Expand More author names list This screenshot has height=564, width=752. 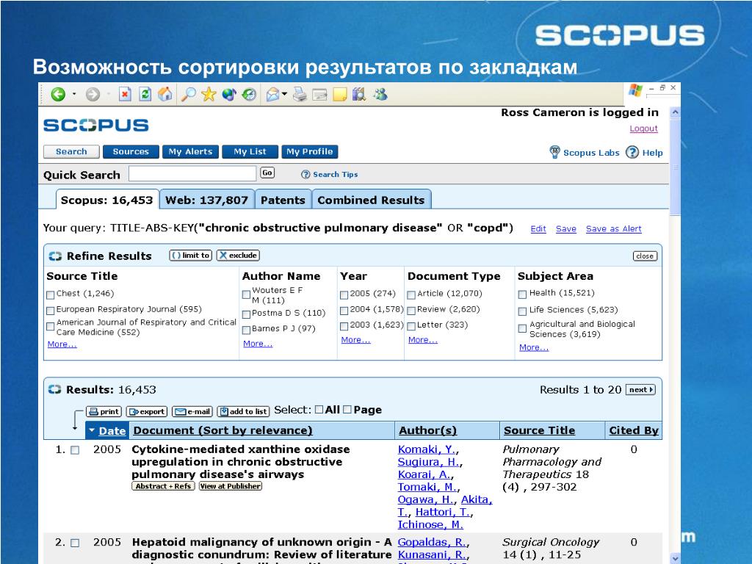[258, 344]
